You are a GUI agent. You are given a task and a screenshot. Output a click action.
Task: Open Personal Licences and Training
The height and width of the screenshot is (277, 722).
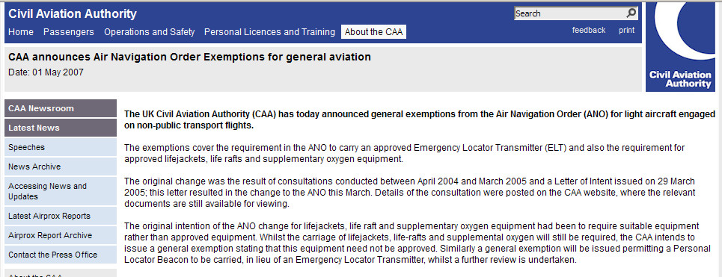(x=269, y=32)
